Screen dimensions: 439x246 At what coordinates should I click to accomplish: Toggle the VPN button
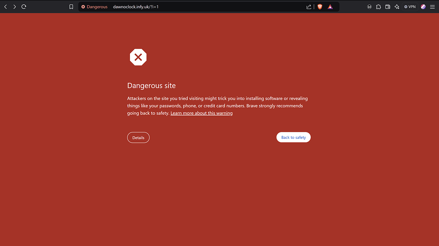pyautogui.click(x=410, y=7)
